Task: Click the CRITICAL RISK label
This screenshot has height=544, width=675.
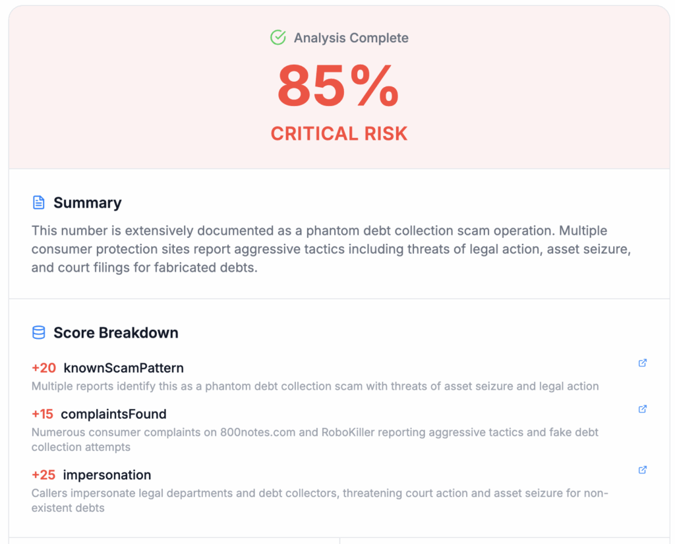Action: coord(339,134)
